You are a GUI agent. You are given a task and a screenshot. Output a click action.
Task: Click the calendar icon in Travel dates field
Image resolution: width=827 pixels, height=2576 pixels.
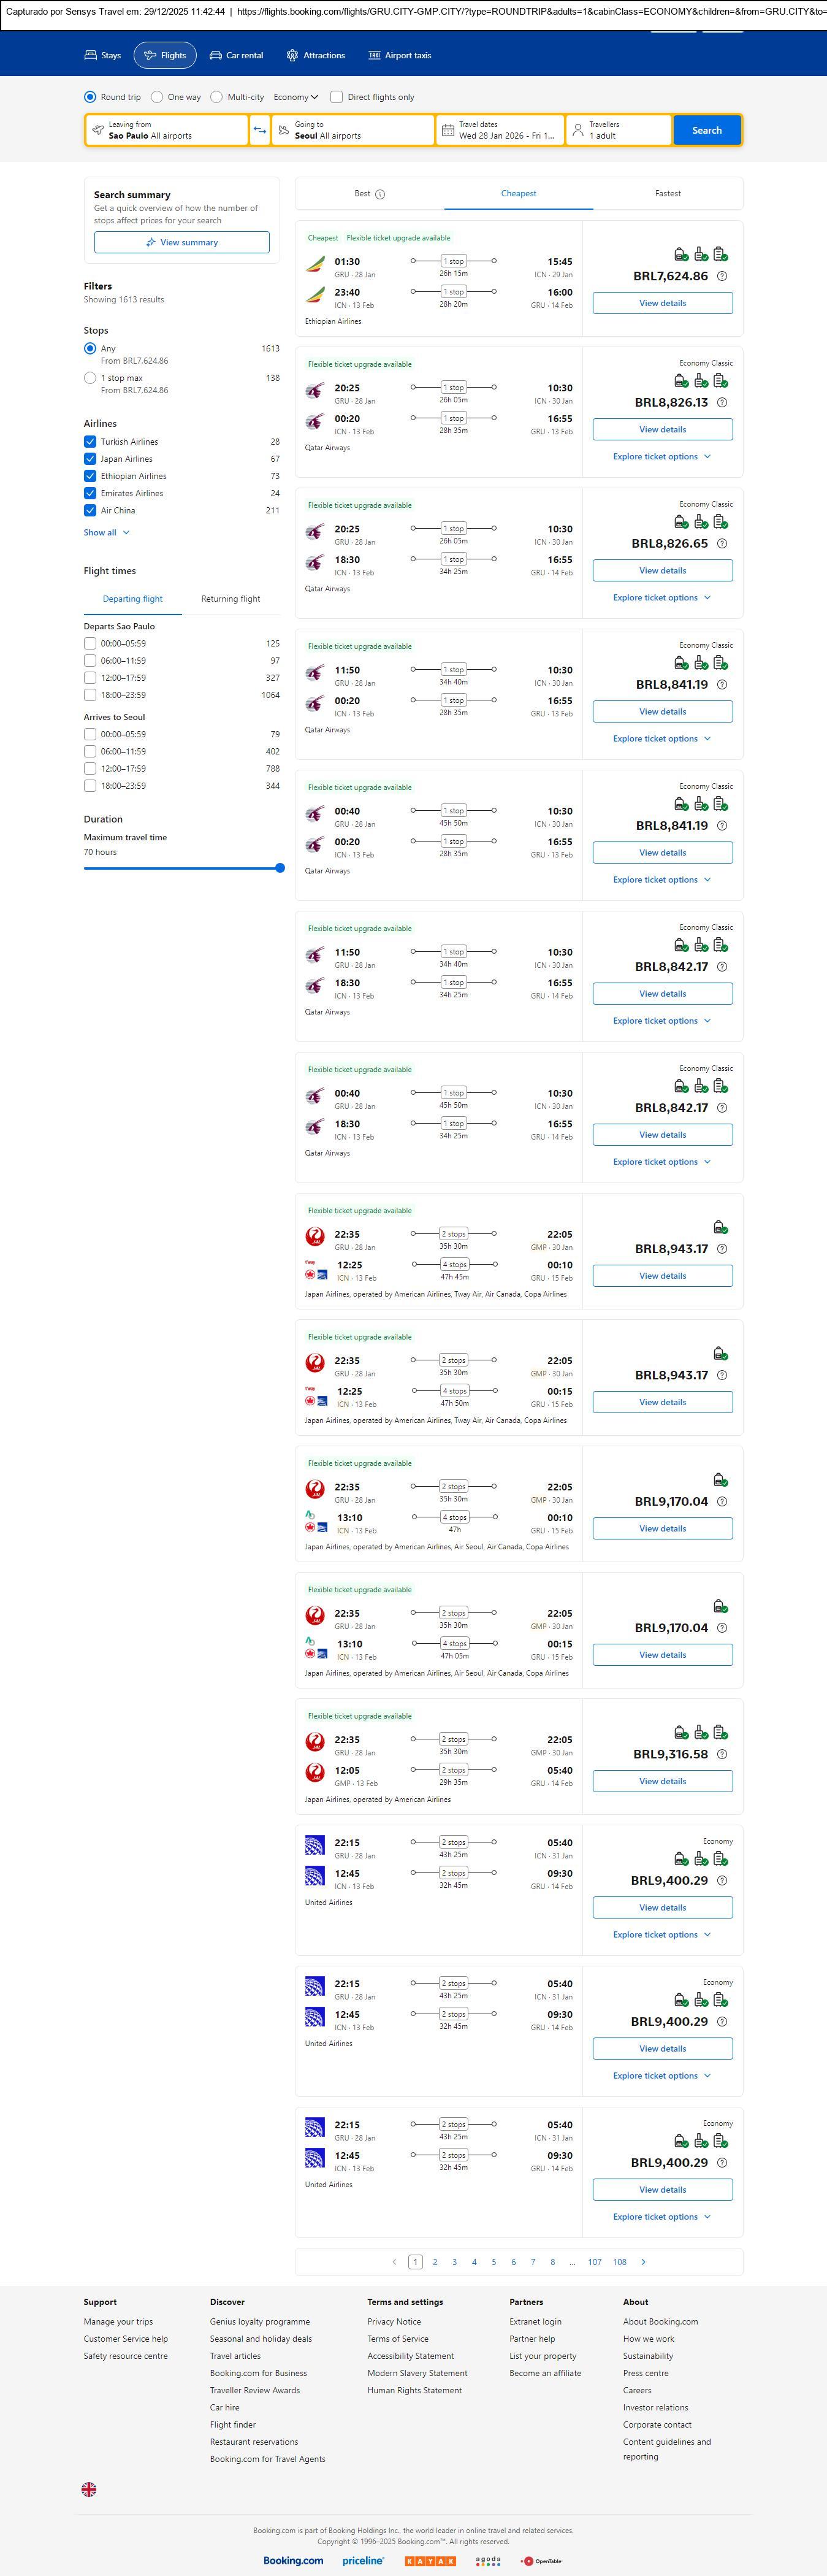click(x=448, y=131)
